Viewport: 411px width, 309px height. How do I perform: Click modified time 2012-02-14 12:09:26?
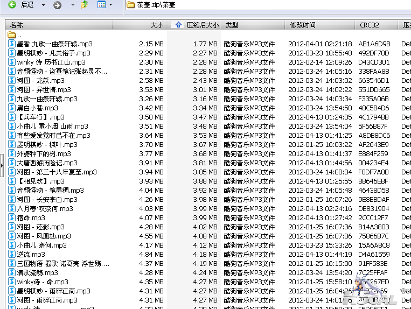pyautogui.click(x=320, y=62)
